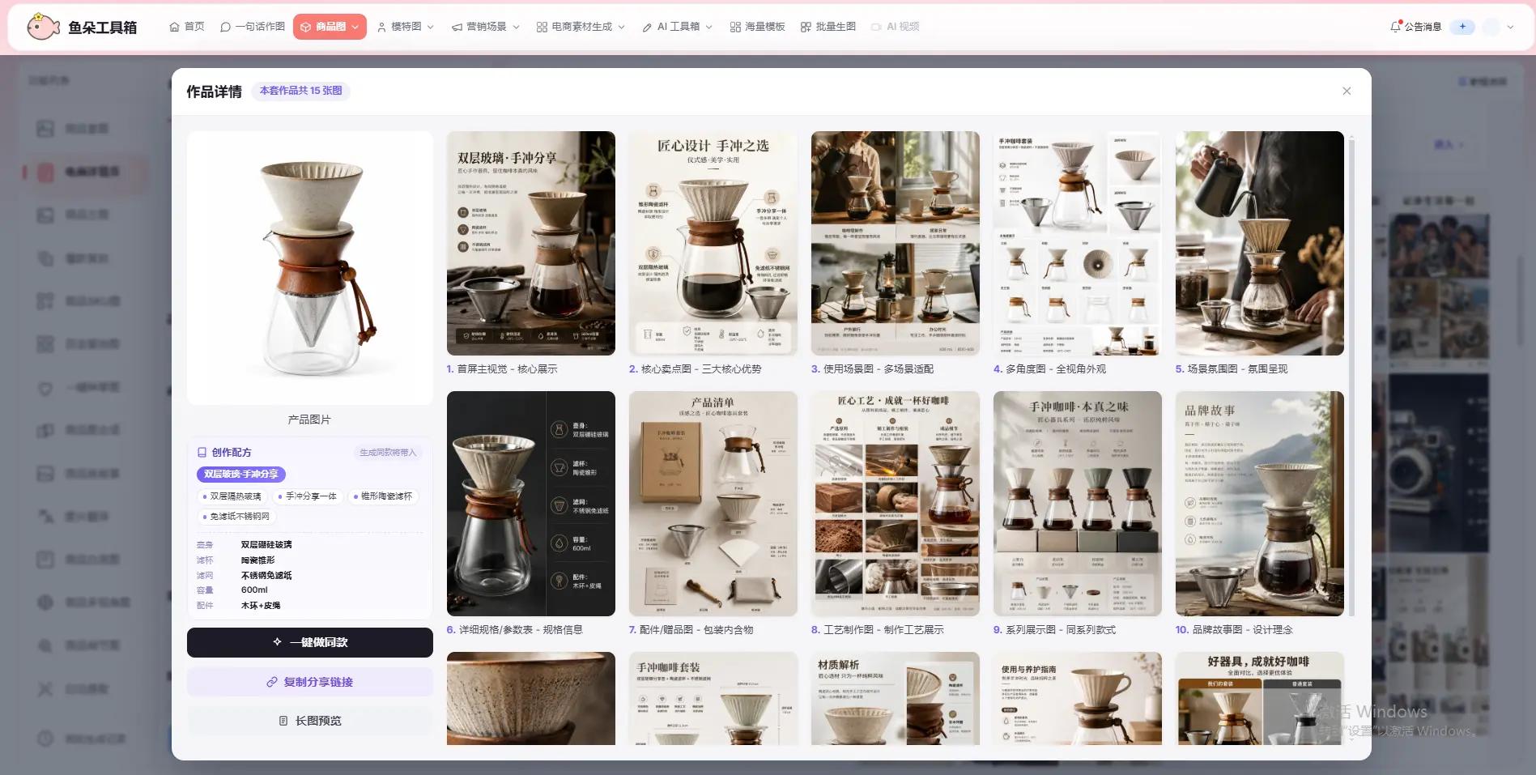
Task: Expand the 商品图 nav dropdown
Action: (x=330, y=27)
